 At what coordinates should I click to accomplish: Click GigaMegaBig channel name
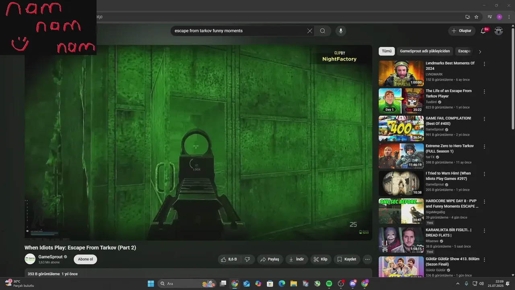pyautogui.click(x=435, y=212)
